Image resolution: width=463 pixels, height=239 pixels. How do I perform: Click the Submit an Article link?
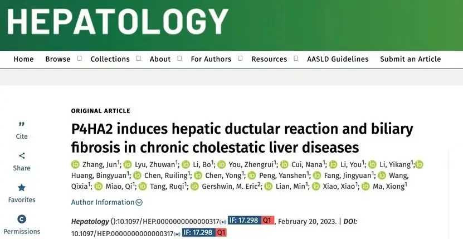pyautogui.click(x=411, y=59)
